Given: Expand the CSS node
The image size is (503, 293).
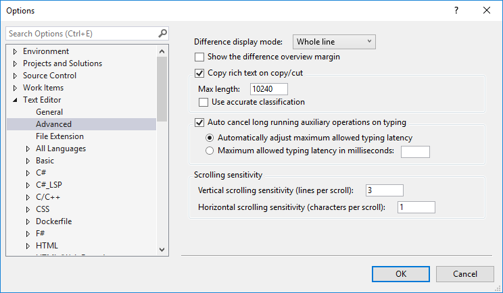Looking at the screenshot, I should click(x=28, y=209).
